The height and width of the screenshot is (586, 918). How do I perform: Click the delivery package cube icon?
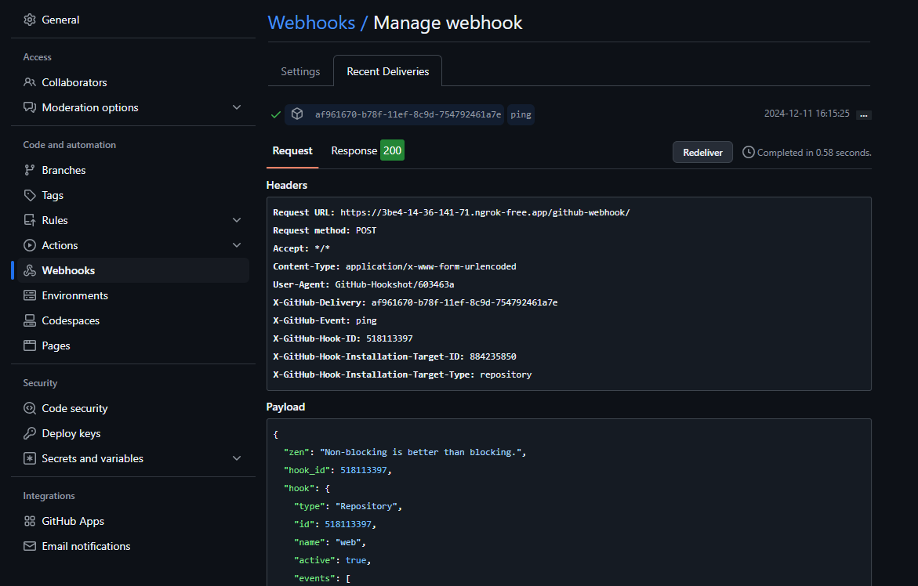[x=297, y=114]
